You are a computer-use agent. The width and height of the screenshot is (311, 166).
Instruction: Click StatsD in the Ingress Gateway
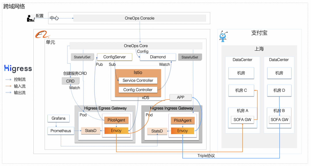(x=157, y=131)
